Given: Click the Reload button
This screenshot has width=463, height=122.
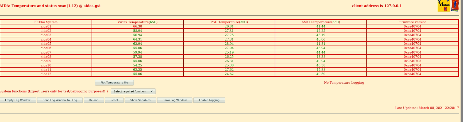Looking at the screenshot, I should pyautogui.click(x=94, y=100).
